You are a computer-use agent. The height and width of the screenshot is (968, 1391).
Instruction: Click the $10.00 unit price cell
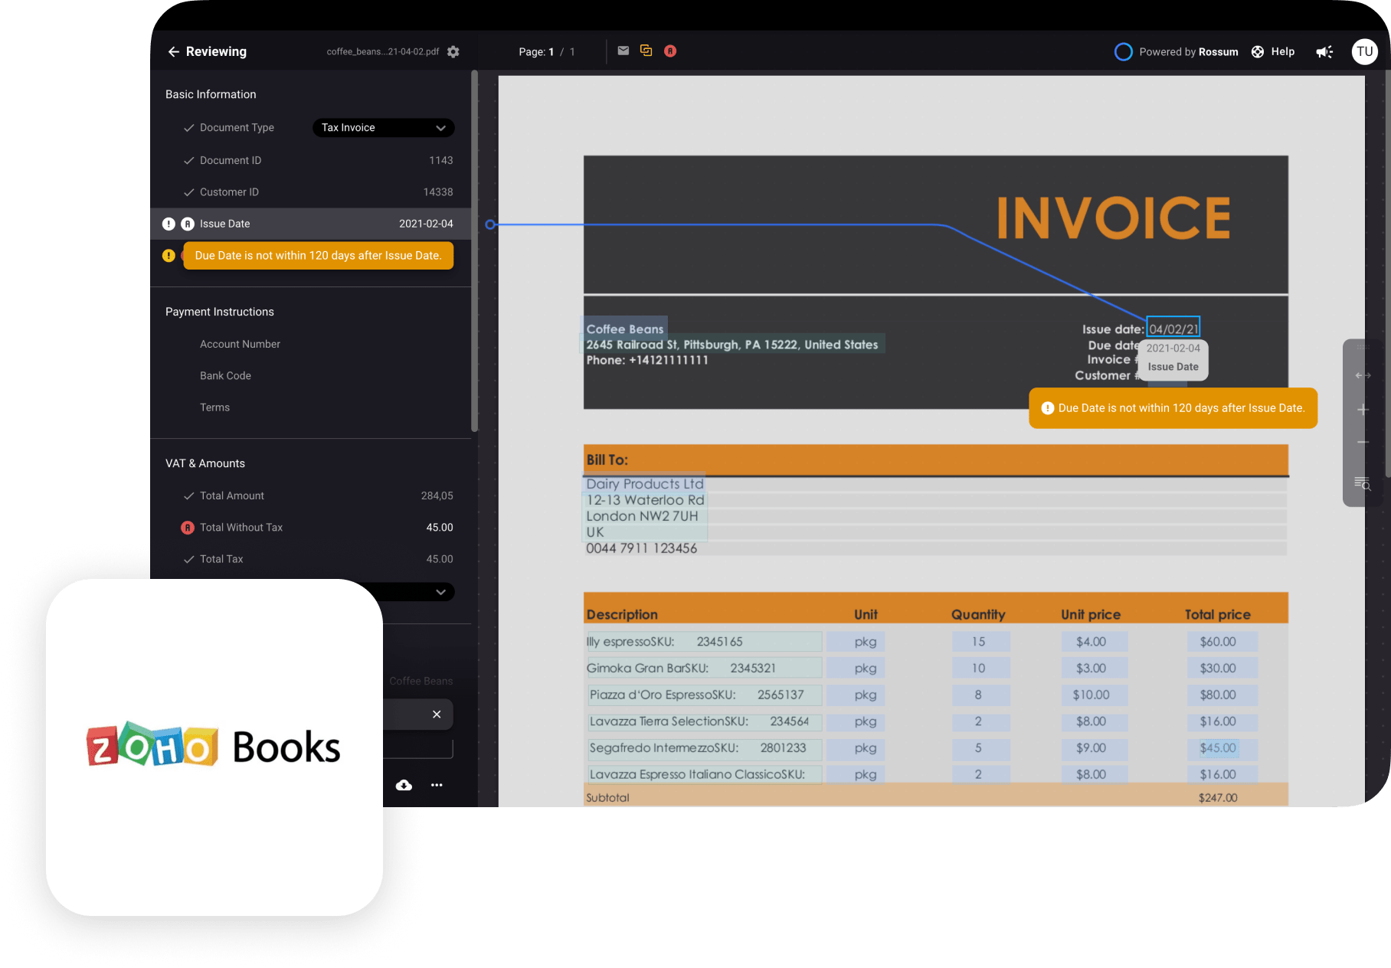click(x=1093, y=695)
